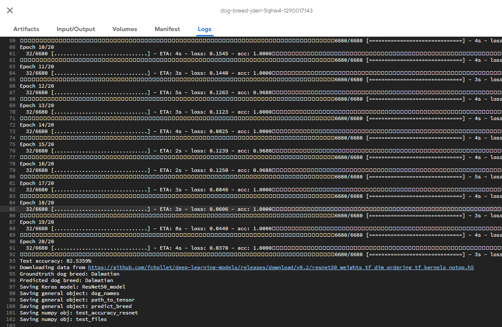
Task: Open the Input/Output tab
Action: pos(76,29)
